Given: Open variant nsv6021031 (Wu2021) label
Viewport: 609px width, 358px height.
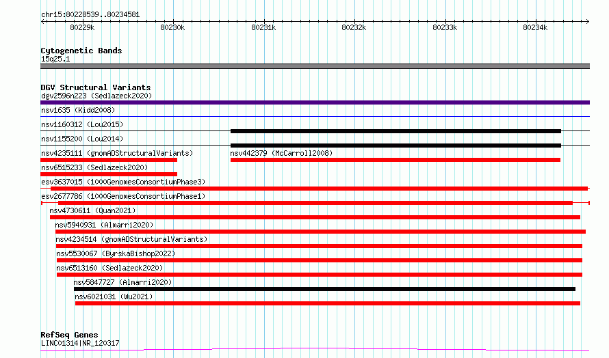Looking at the screenshot, I should [114, 297].
